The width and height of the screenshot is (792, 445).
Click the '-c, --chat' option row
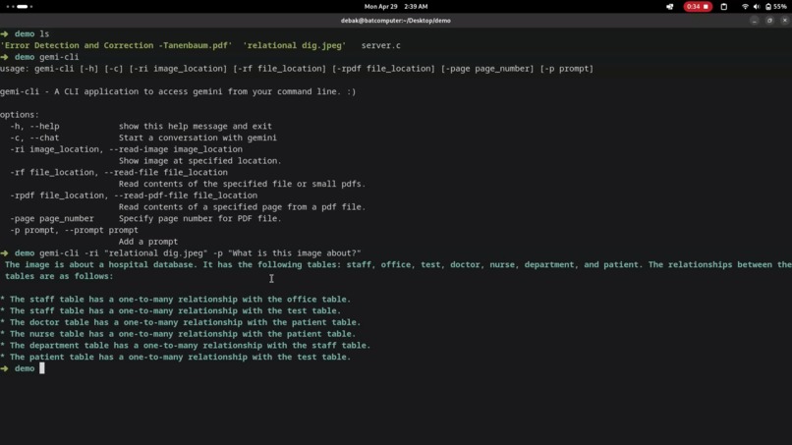(x=143, y=138)
